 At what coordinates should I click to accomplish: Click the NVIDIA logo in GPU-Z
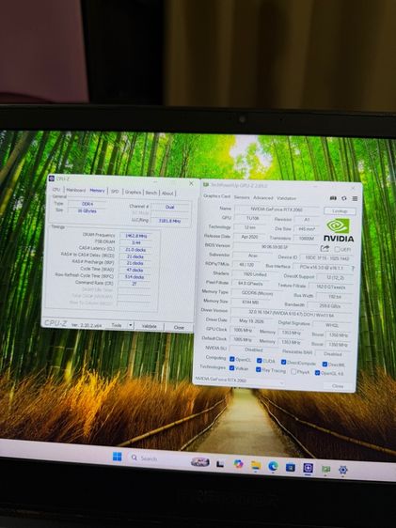[339, 230]
